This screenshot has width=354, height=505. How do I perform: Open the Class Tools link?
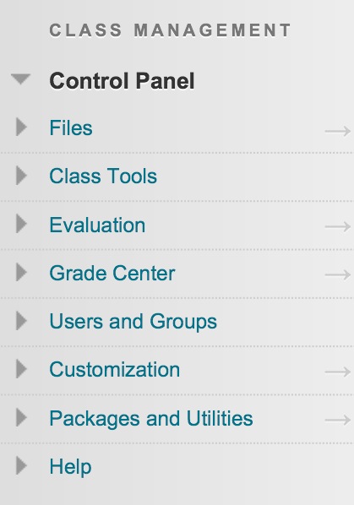[103, 176]
